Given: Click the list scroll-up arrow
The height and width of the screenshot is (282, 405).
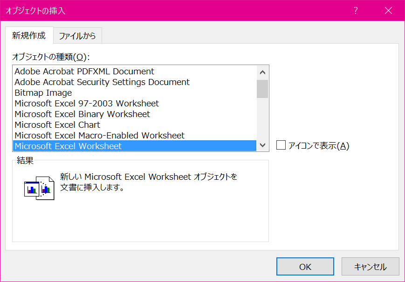Looking at the screenshot, I should pyautogui.click(x=262, y=72).
